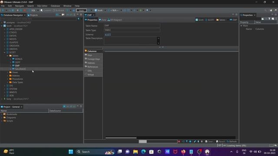Collapse the Tables folder node
The width and height of the screenshot is (278, 156).
(x=8, y=56)
